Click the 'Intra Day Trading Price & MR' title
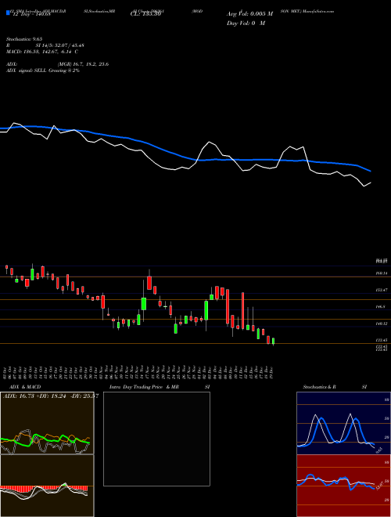Image resolution: width=391 pixels, height=517 pixels. (144, 387)
